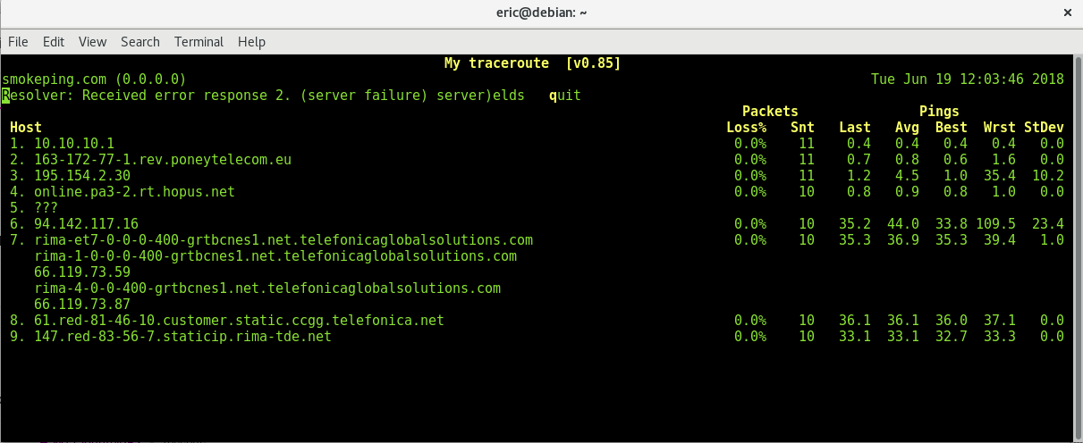Click the Pings group heading
Screen dimensions: 1083x443
pos(939,112)
